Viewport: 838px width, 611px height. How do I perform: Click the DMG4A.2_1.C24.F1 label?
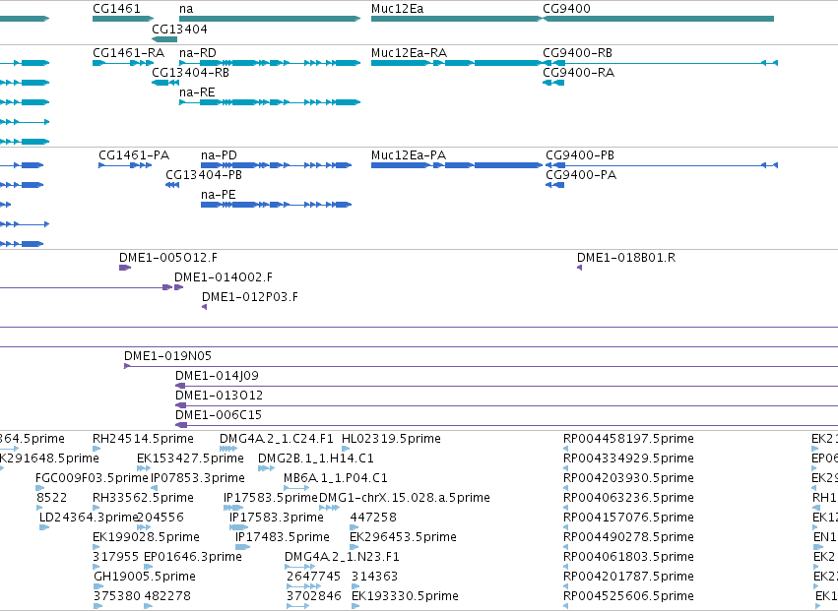277,439
